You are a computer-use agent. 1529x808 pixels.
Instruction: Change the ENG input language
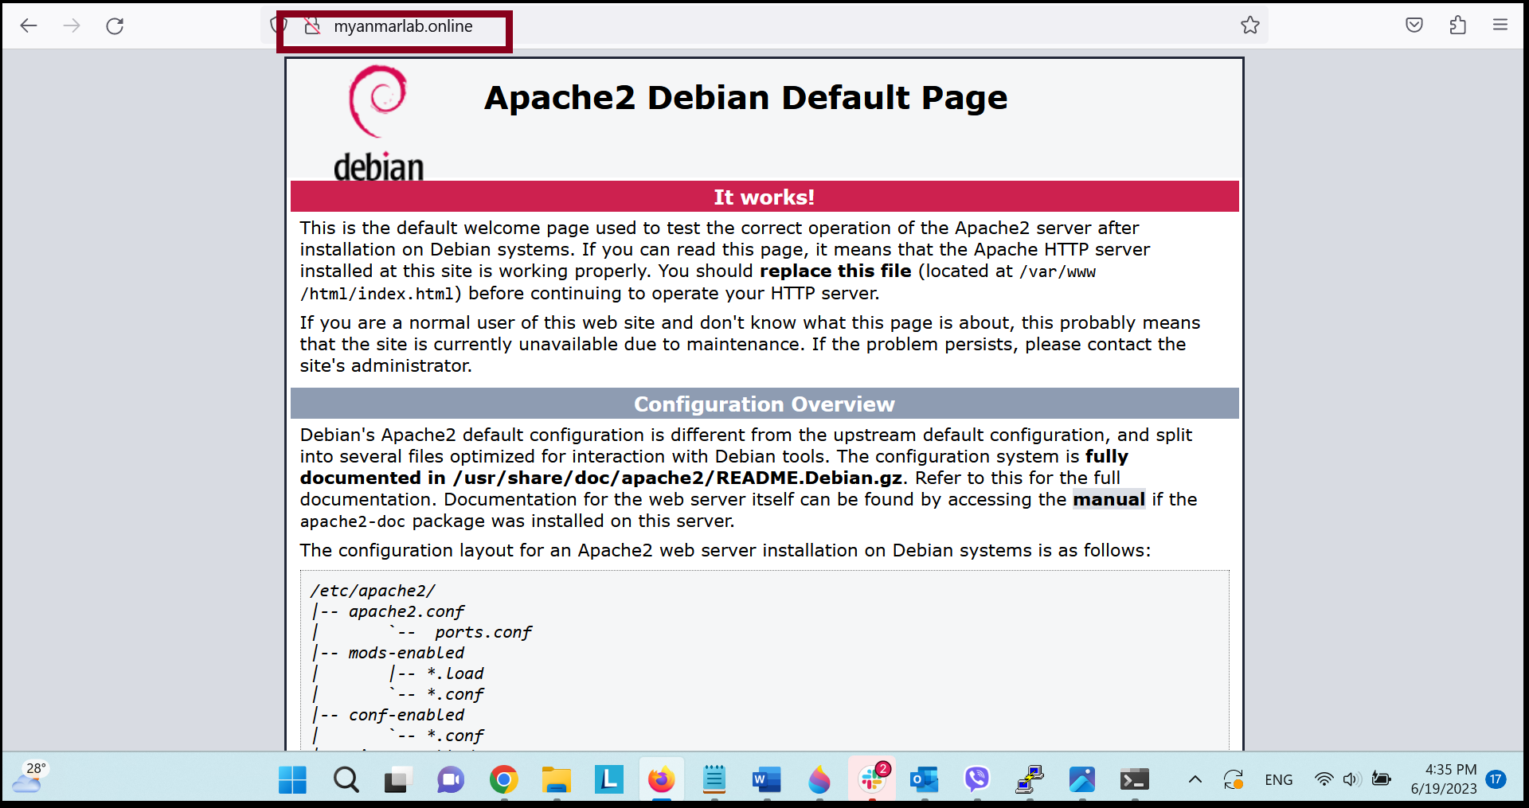[x=1279, y=779]
